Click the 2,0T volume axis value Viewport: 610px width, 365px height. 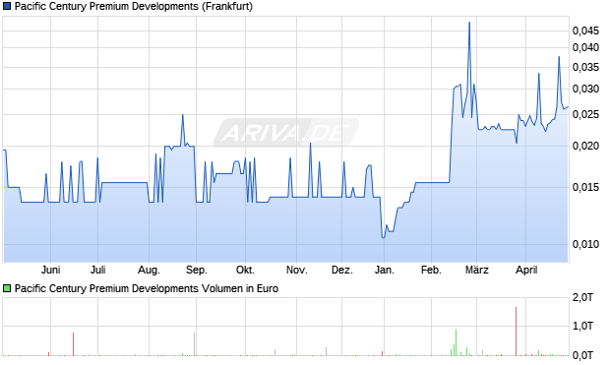coord(582,298)
